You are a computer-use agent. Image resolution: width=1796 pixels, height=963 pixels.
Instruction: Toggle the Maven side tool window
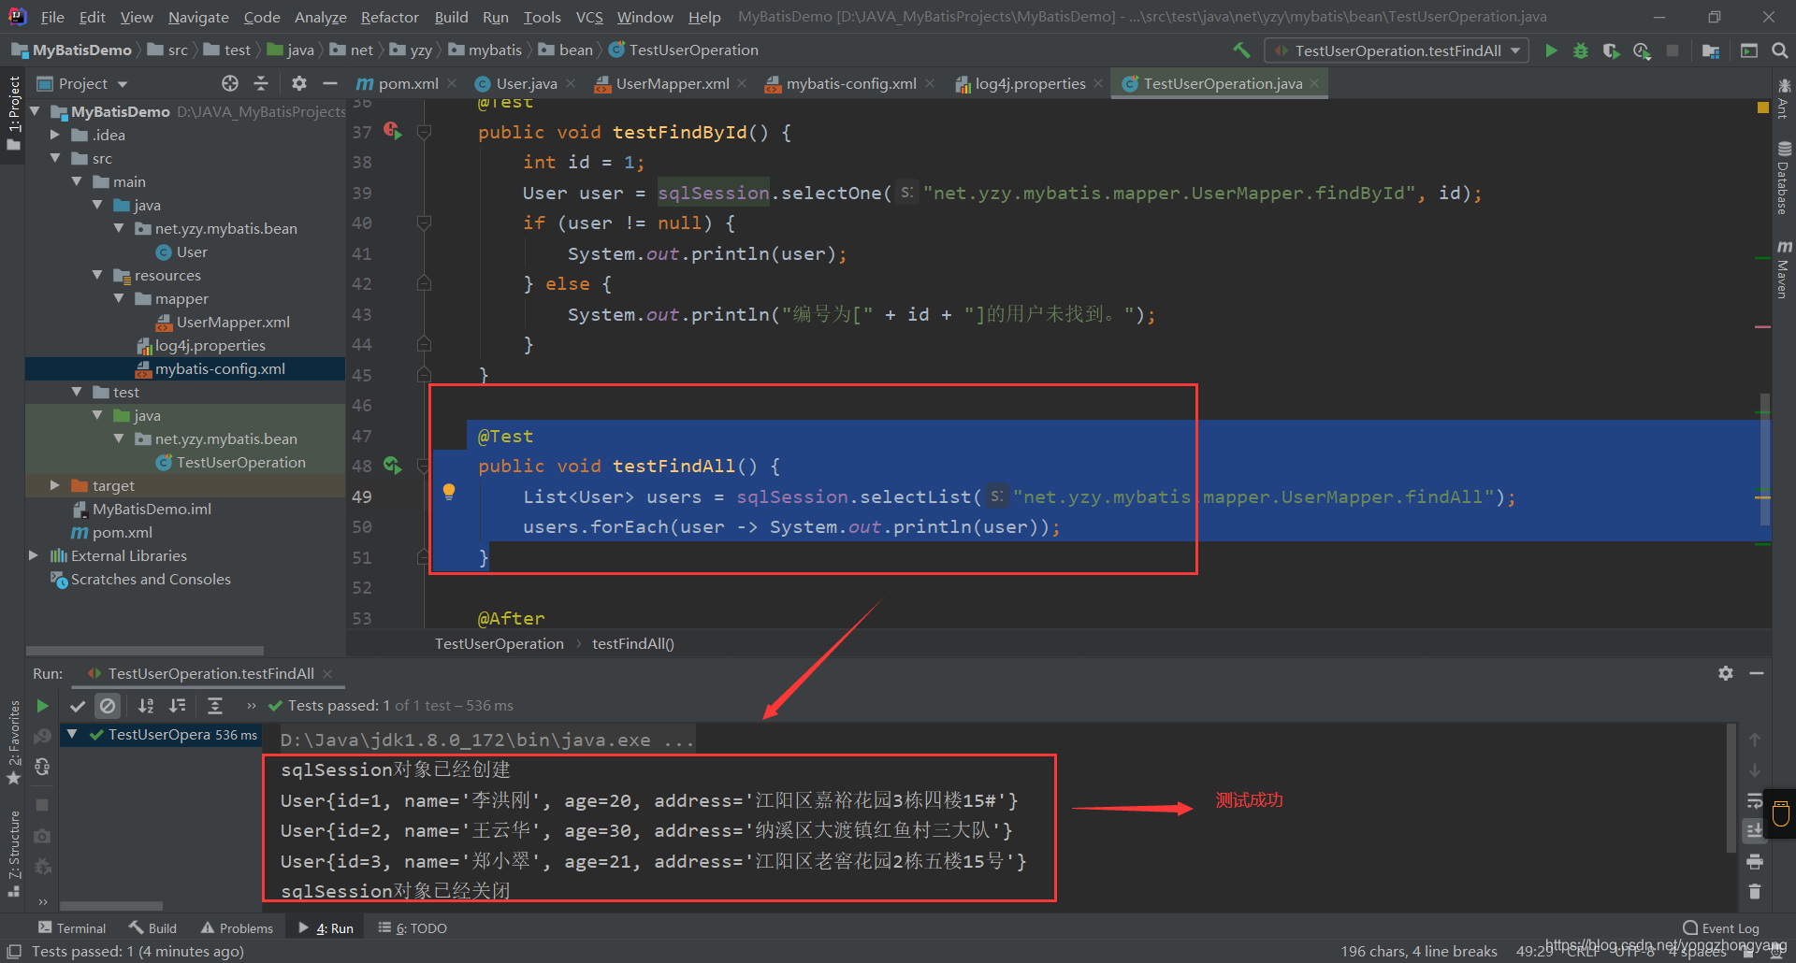pyautogui.click(x=1784, y=271)
